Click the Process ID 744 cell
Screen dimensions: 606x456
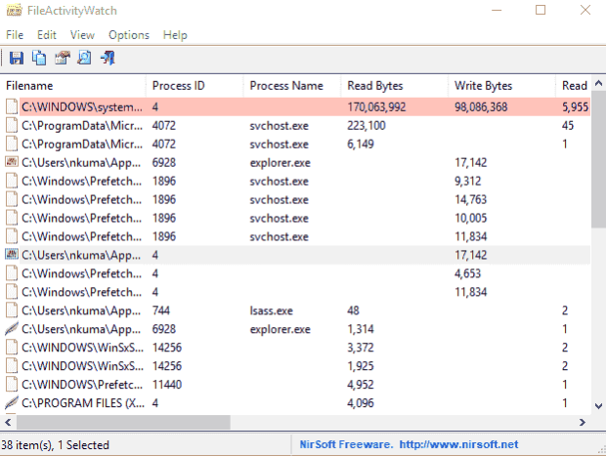click(161, 311)
